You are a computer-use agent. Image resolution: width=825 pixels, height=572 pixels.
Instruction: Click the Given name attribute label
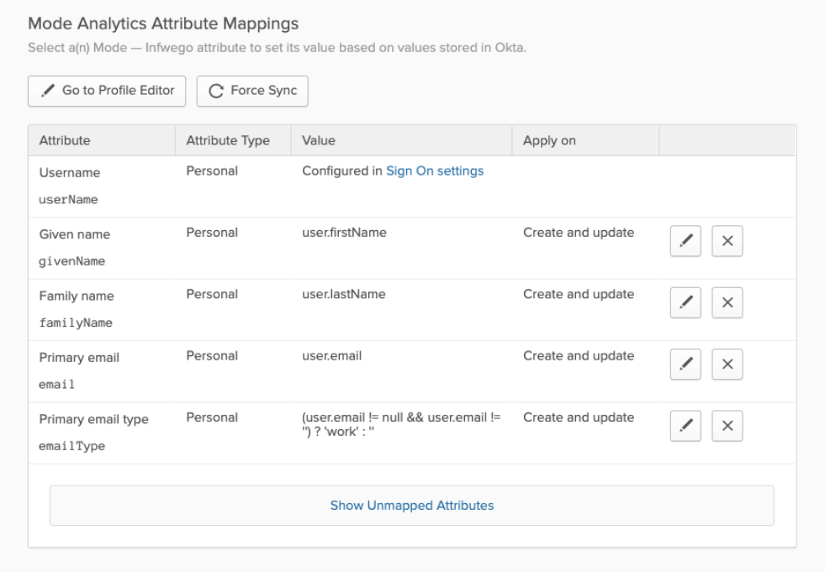(75, 234)
